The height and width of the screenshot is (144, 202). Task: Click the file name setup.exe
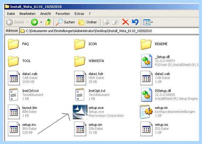click(x=96, y=108)
